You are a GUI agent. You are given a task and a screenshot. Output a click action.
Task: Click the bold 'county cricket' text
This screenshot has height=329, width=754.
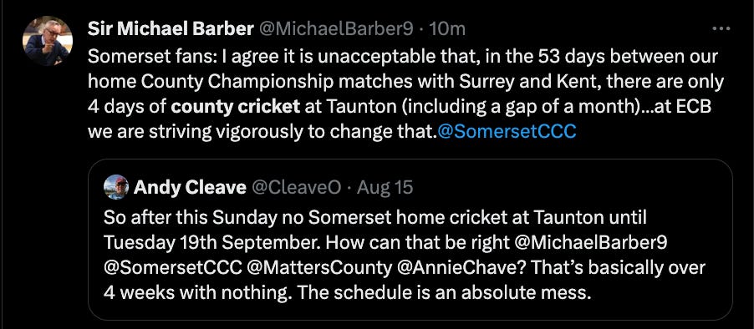pyautogui.click(x=236, y=107)
